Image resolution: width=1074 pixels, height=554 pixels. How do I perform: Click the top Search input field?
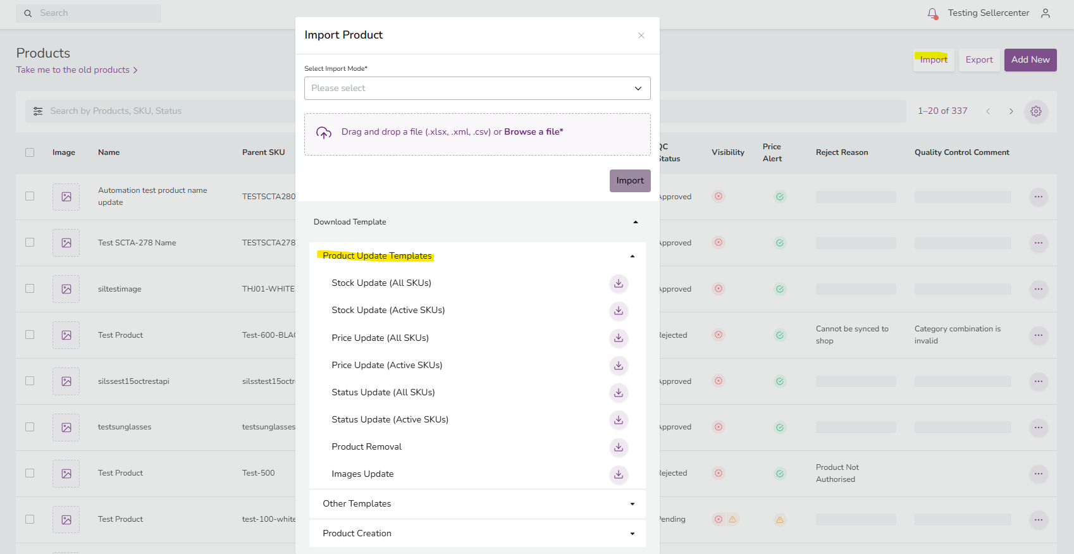(89, 13)
